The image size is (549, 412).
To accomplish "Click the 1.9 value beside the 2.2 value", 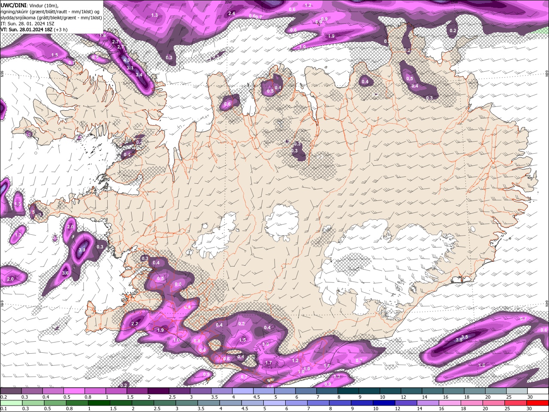I will click(161, 330).
